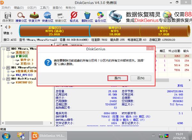The height and width of the screenshot is (140, 192).
Task: Open the pinned taskbar tools icon
Action: [x=21, y=136]
